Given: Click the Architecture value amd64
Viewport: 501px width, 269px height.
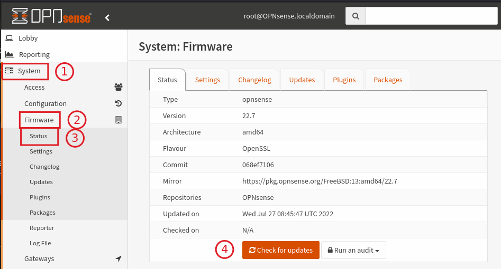Looking at the screenshot, I should click(253, 132).
